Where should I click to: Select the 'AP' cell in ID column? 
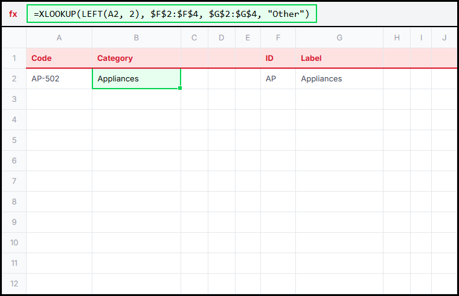[x=278, y=78]
